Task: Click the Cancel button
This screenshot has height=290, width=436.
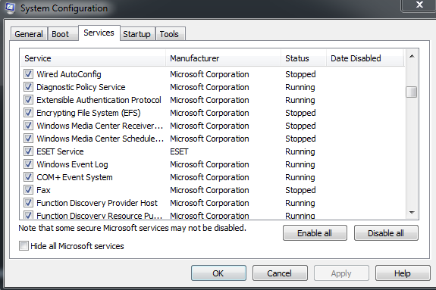Action: pyautogui.click(x=280, y=273)
